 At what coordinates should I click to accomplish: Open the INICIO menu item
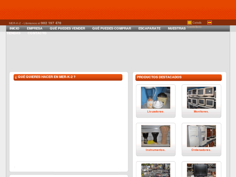coord(15,28)
